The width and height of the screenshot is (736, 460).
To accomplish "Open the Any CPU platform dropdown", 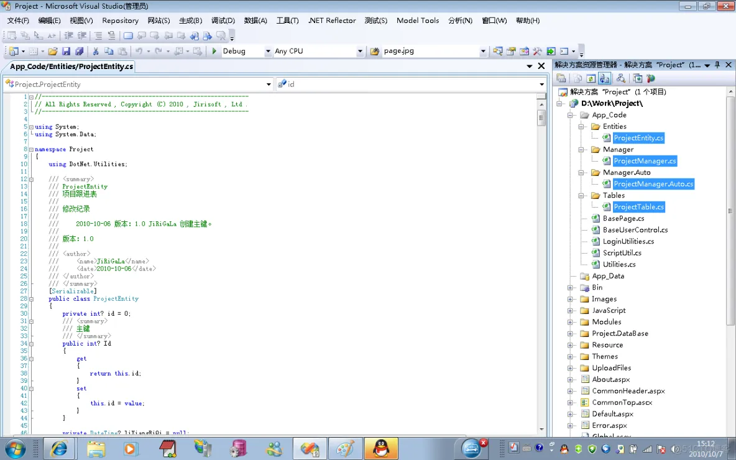I will pyautogui.click(x=360, y=51).
